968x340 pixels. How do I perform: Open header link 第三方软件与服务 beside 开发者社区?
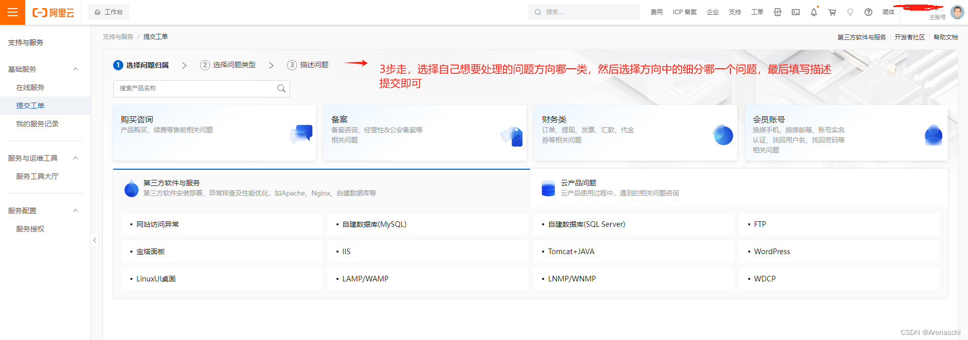[x=861, y=37]
